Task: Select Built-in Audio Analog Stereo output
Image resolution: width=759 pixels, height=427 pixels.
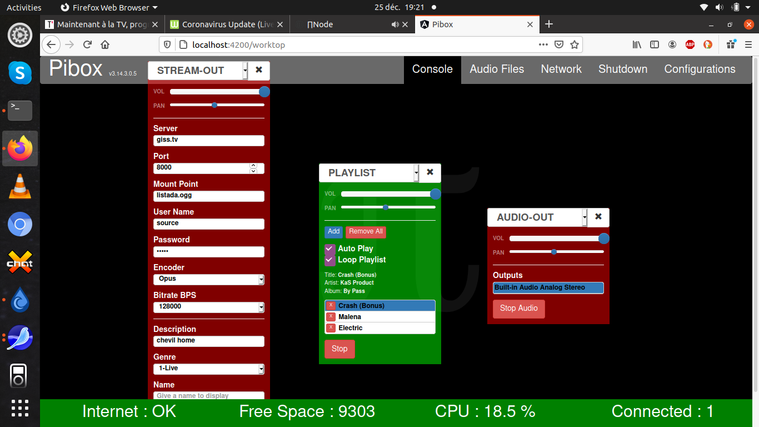Action: coord(548,288)
